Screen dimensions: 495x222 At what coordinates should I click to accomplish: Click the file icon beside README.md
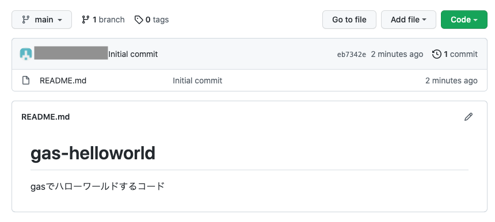click(25, 81)
